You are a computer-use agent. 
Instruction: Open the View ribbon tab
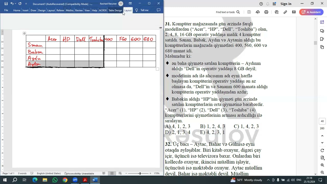point(87,10)
